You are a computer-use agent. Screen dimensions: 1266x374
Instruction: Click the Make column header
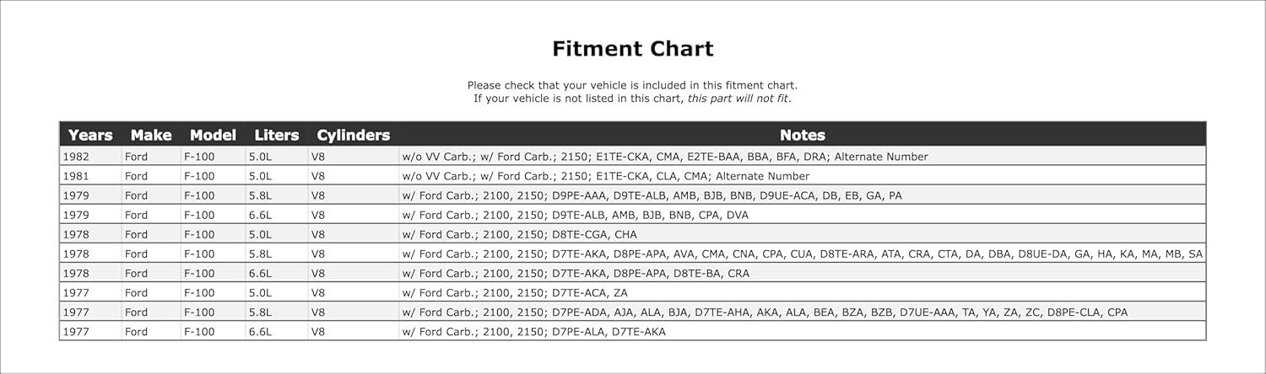point(151,135)
